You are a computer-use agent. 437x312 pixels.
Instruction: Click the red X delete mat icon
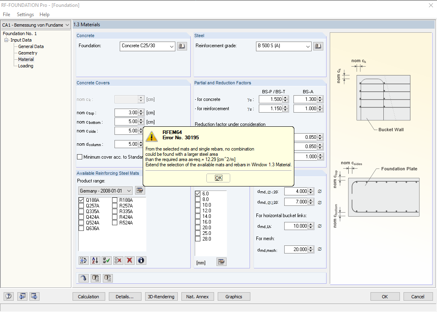[129, 260]
